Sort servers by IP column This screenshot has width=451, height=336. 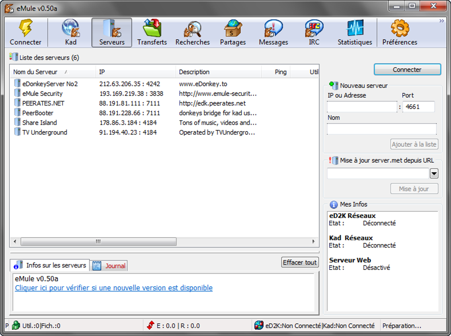pyautogui.click(x=135, y=72)
